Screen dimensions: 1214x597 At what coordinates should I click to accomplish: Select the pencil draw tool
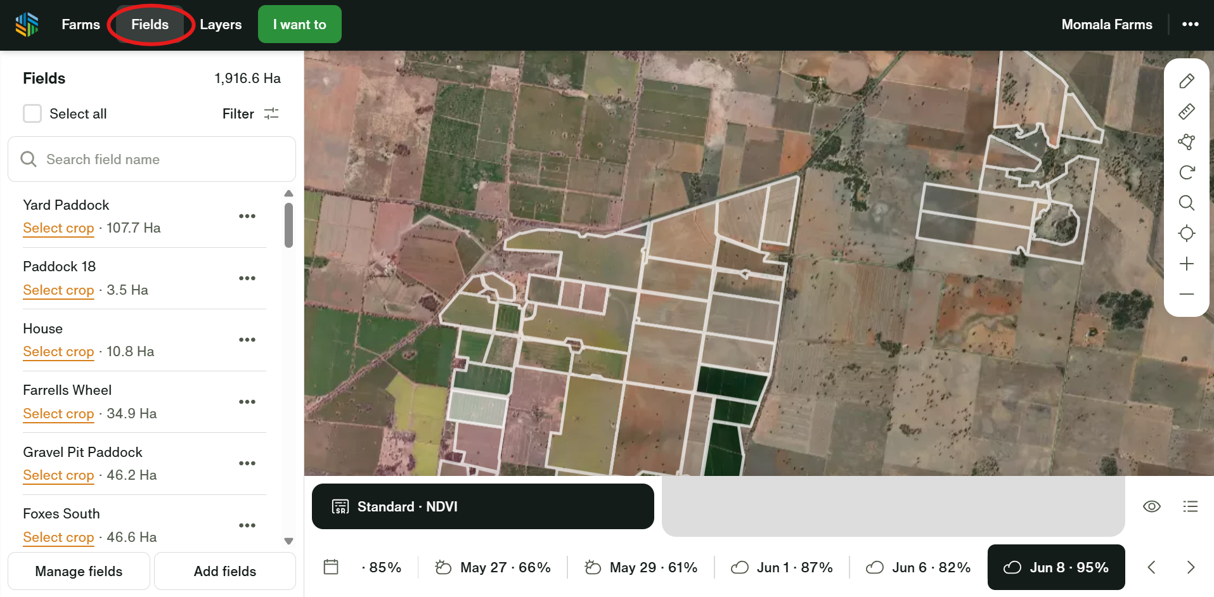pos(1186,81)
